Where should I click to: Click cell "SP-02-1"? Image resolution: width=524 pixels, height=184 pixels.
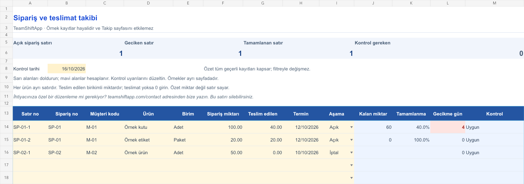tap(30, 153)
